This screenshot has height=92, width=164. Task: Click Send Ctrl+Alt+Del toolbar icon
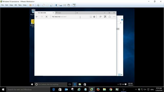coord(38,5)
